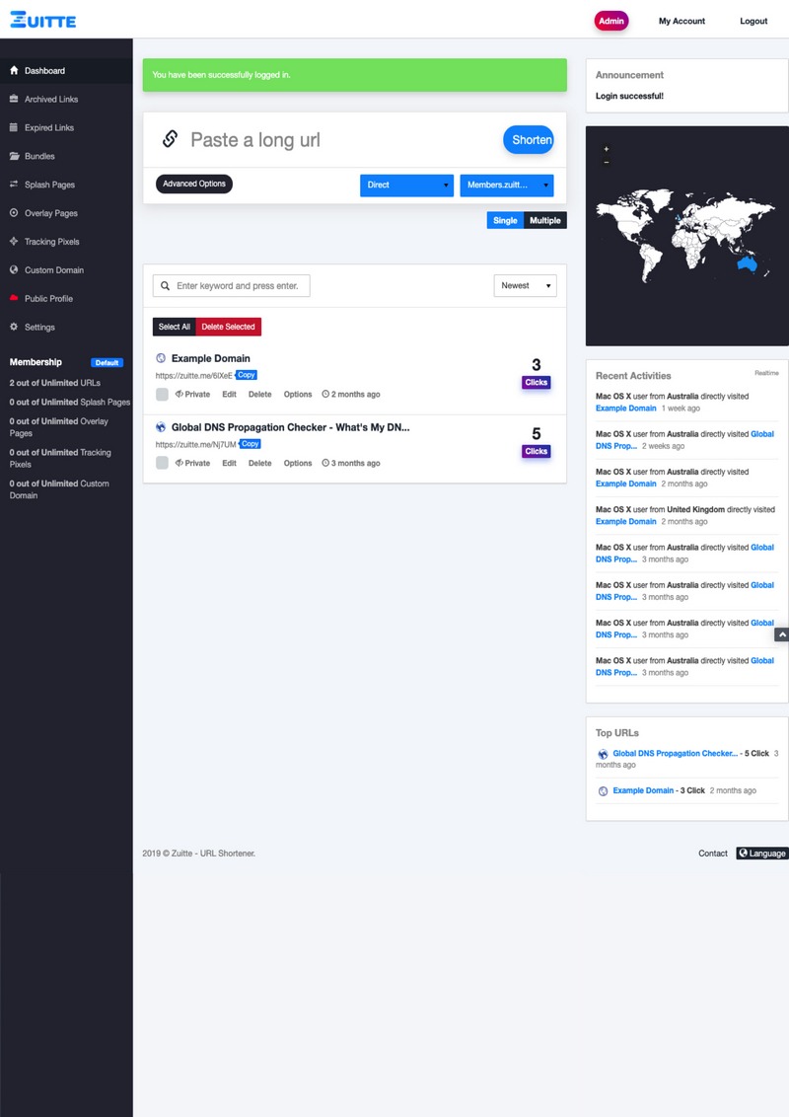Open Archived Links in sidebar
This screenshot has height=1117, width=789.
pos(51,99)
